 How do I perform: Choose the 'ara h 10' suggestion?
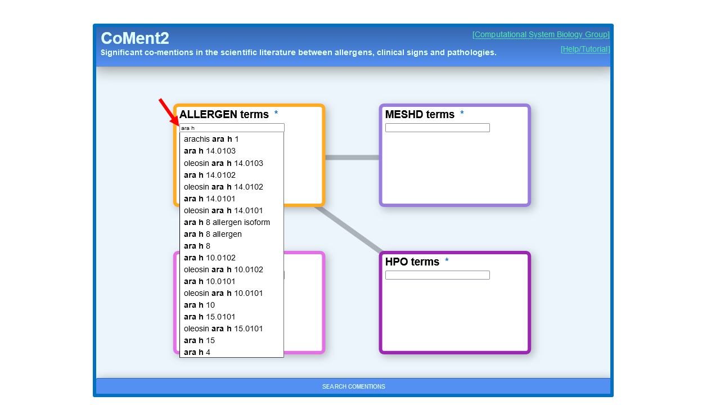click(x=200, y=305)
